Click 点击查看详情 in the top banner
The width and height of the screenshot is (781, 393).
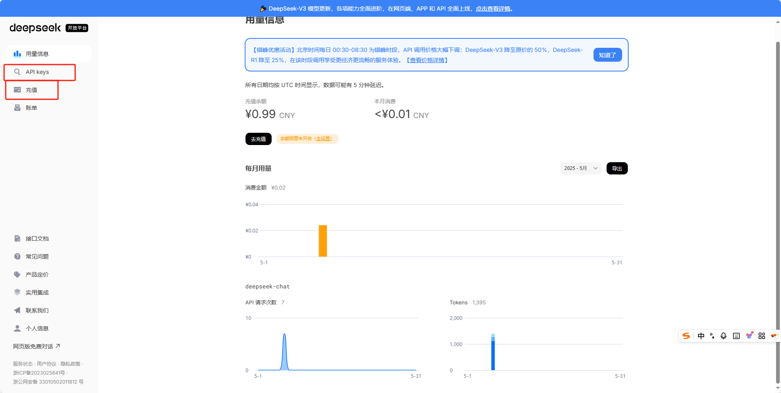click(493, 9)
